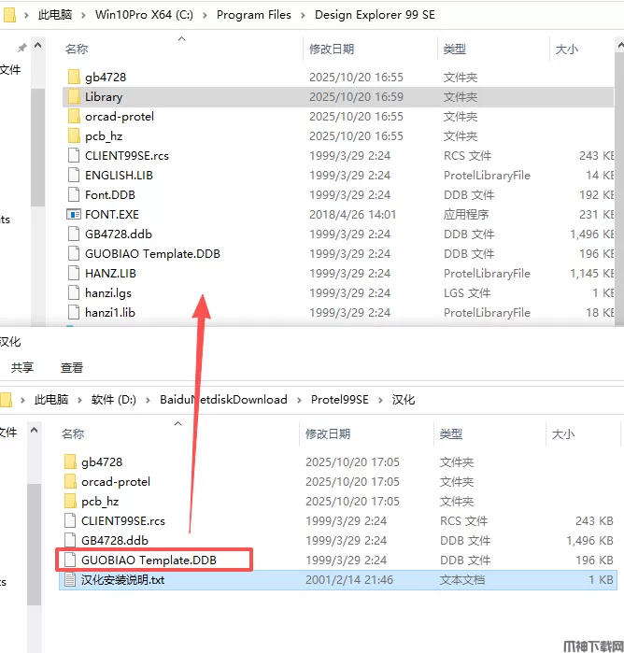Click orcad-protel folder icon in Design Explorer window
The width and height of the screenshot is (624, 653).
pyautogui.click(x=74, y=116)
